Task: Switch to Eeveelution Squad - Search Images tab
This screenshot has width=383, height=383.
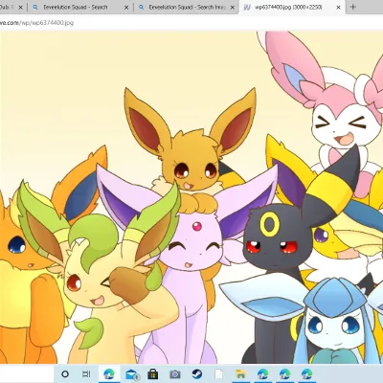Action: (186, 7)
